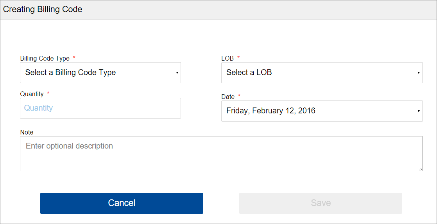
Task: Click the LOB field label
Action: [x=227, y=59]
